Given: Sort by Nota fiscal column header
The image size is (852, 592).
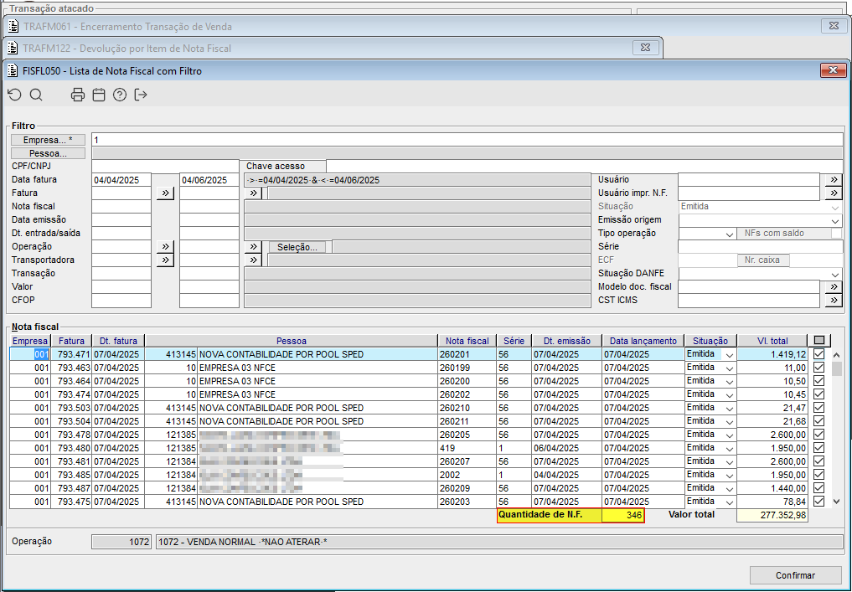Looking at the screenshot, I should pyautogui.click(x=467, y=341).
